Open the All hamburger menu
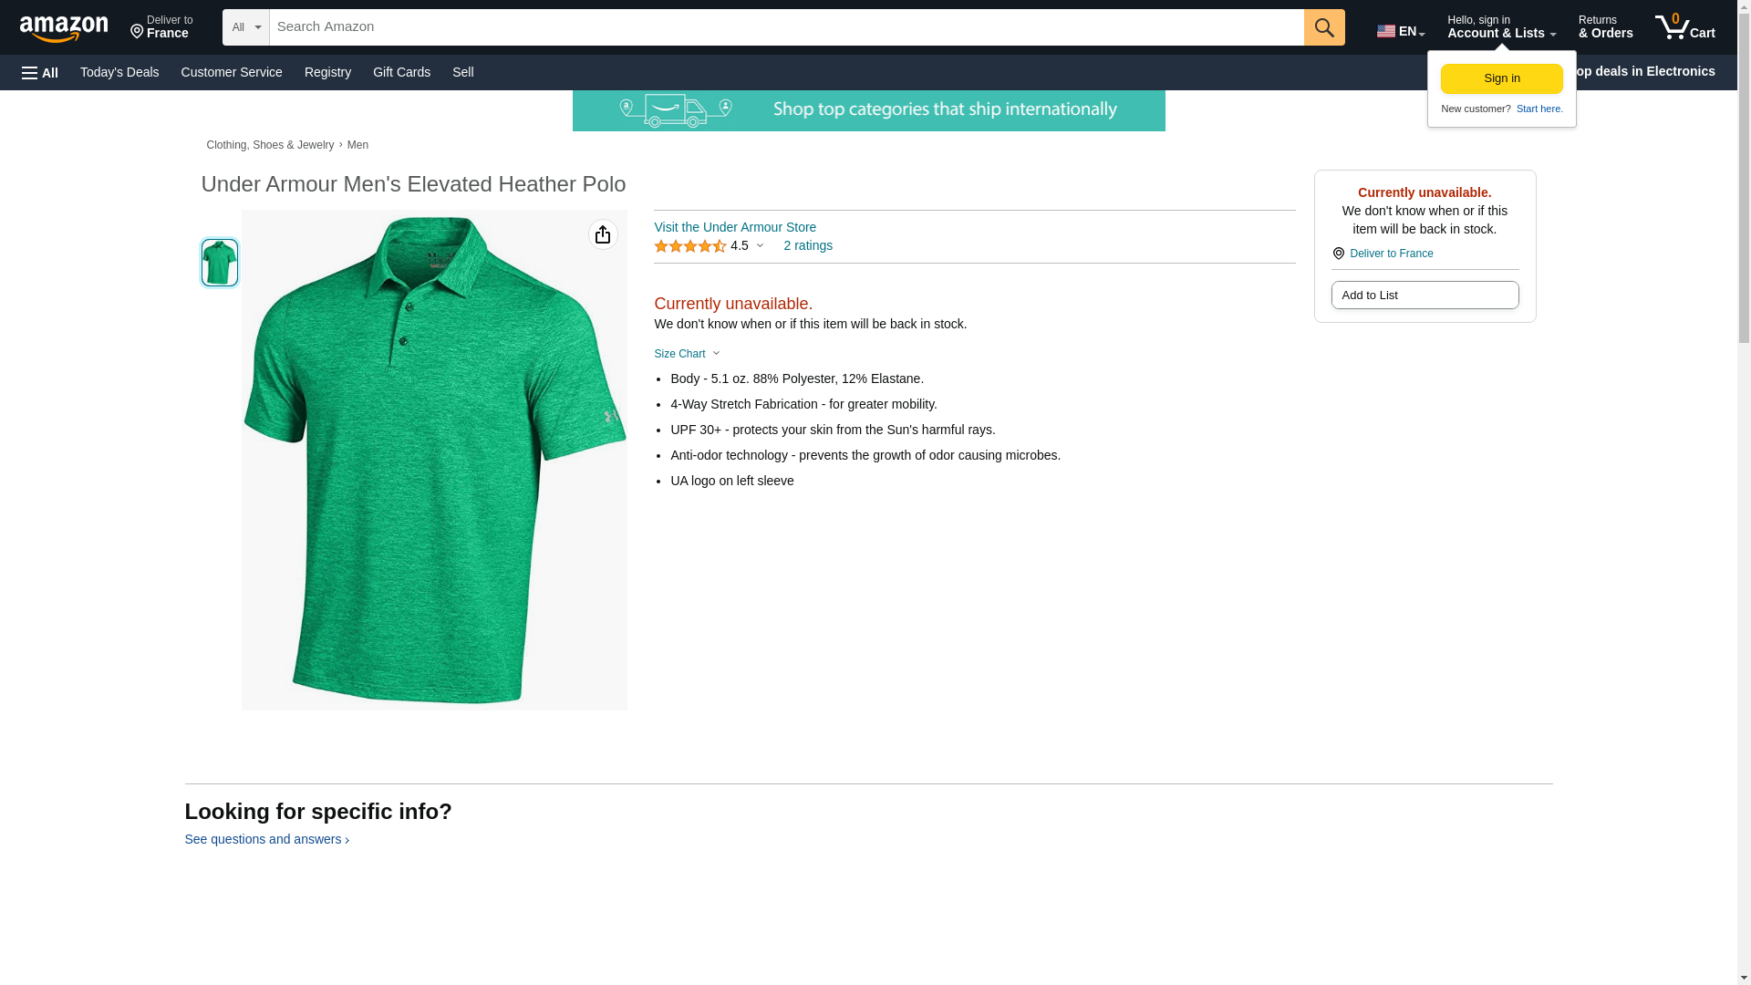This screenshot has width=1751, height=985. click(x=40, y=72)
